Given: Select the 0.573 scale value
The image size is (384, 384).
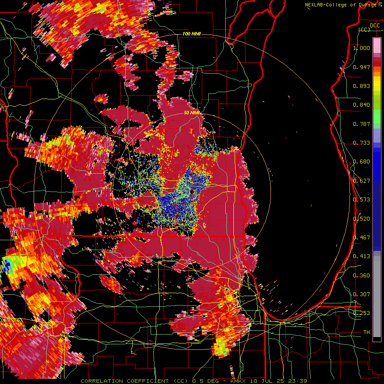Looking at the screenshot, I should (361, 200).
